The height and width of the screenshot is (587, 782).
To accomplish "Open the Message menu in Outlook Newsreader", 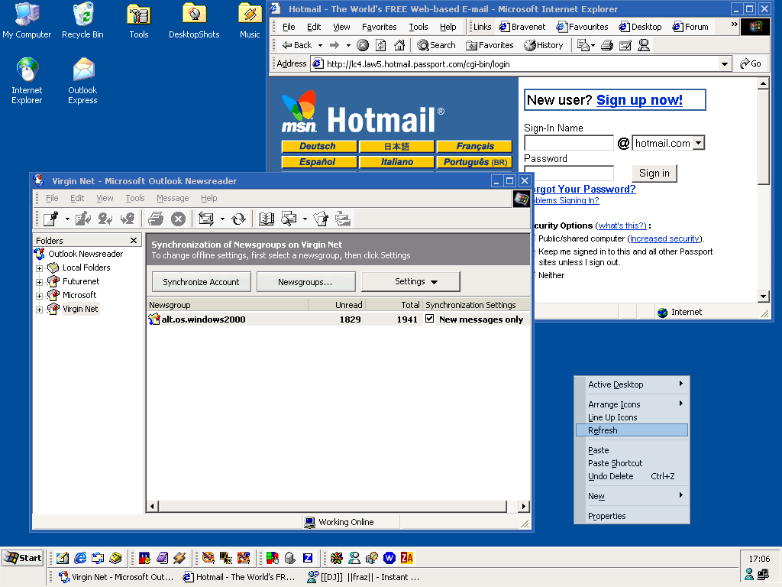I will (x=173, y=198).
